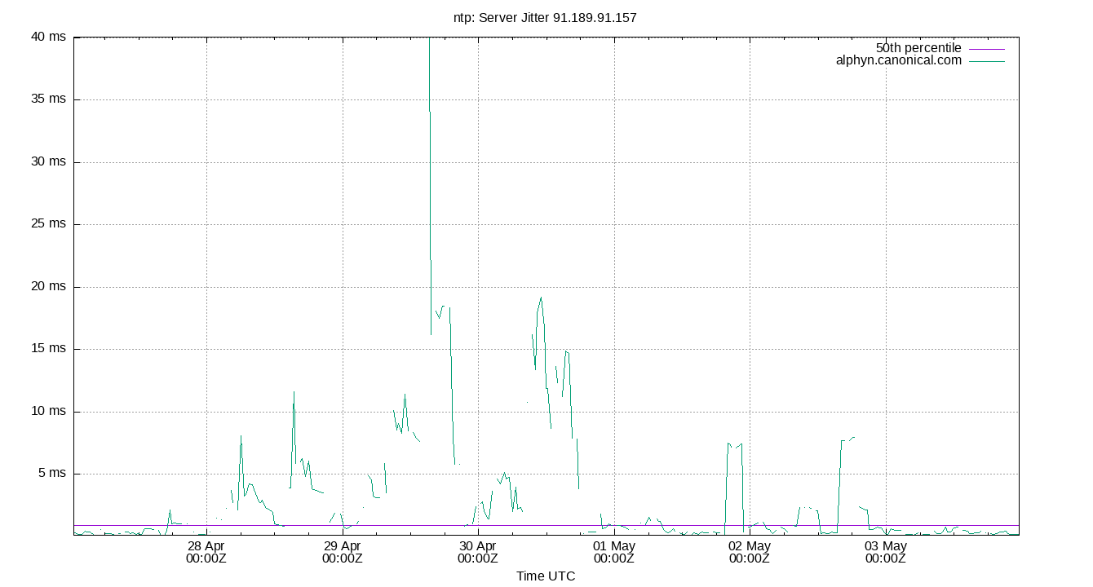Click the green alphyn.canonical.com legend line sample
This screenshot has width=1093, height=587.
point(987,61)
